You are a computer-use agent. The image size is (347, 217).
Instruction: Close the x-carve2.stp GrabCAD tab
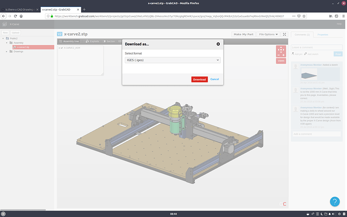78,10
